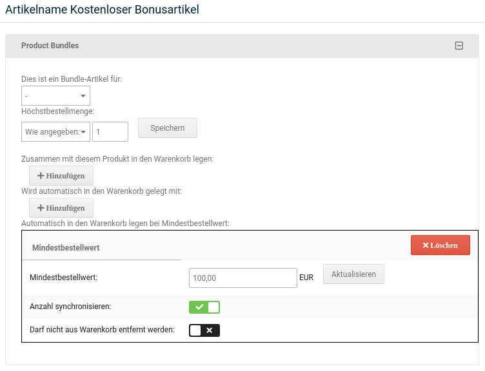Open the Bundle-Artikel für dropdown

55,96
